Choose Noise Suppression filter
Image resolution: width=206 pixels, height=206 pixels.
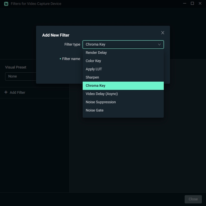coord(123,102)
